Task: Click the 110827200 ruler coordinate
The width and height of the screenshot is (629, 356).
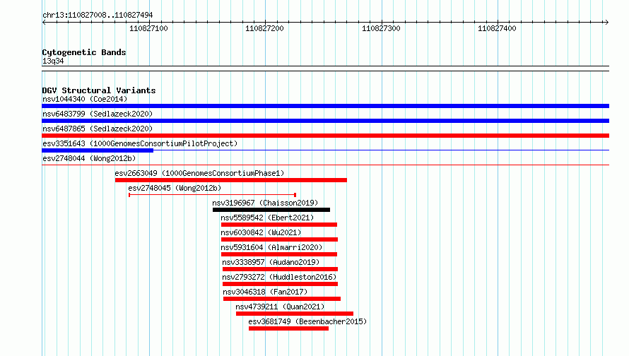Action: click(x=264, y=28)
